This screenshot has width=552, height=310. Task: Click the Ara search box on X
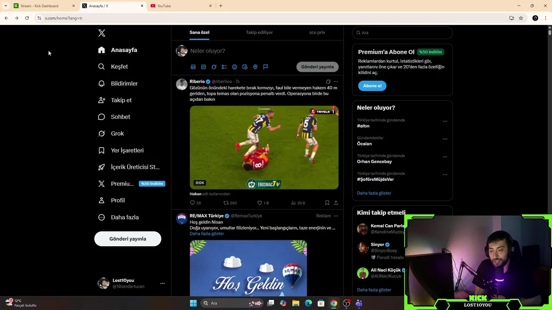(x=402, y=33)
